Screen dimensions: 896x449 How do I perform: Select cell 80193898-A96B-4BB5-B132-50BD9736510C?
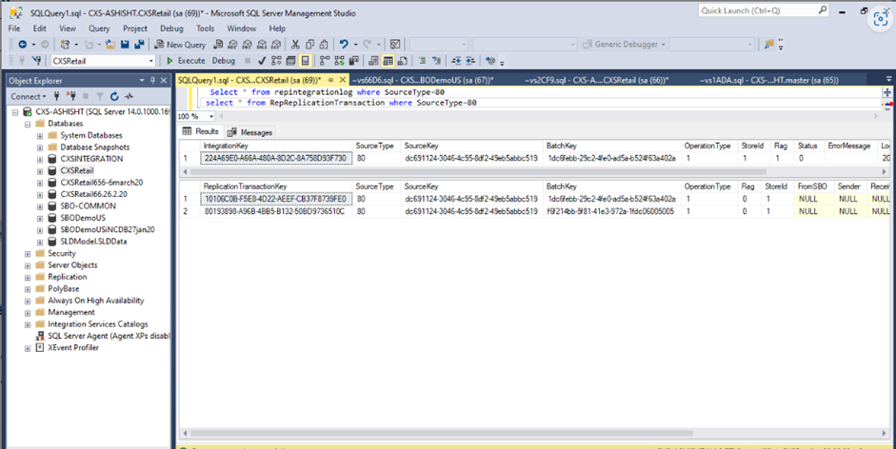pos(274,211)
